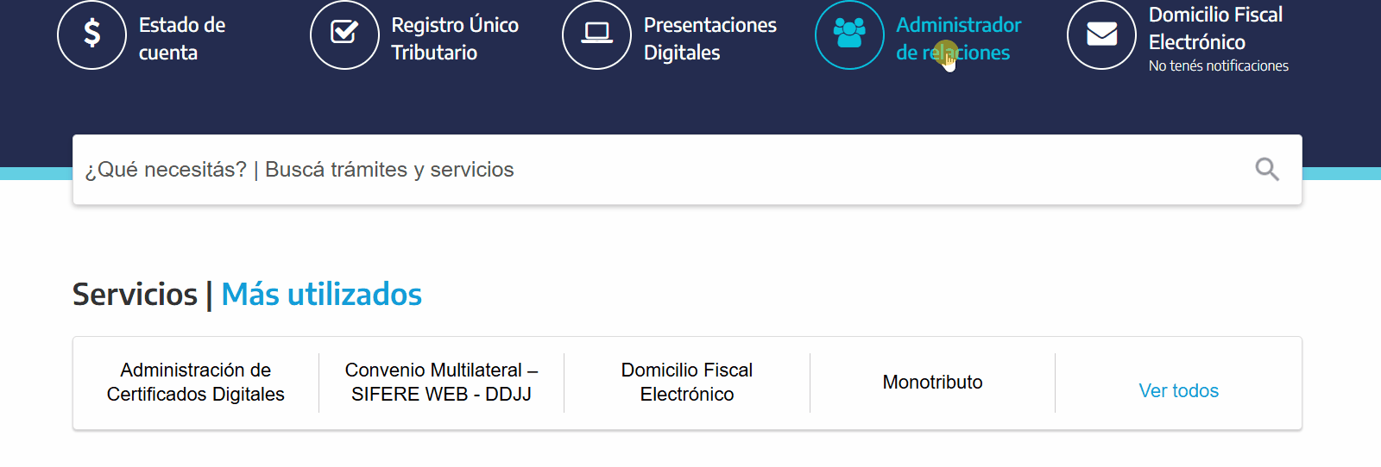Screen dimensions: 1381x467
Task: Select Convenio Multilateral – SIFERE WEB - DDJJ
Action: click(x=441, y=382)
